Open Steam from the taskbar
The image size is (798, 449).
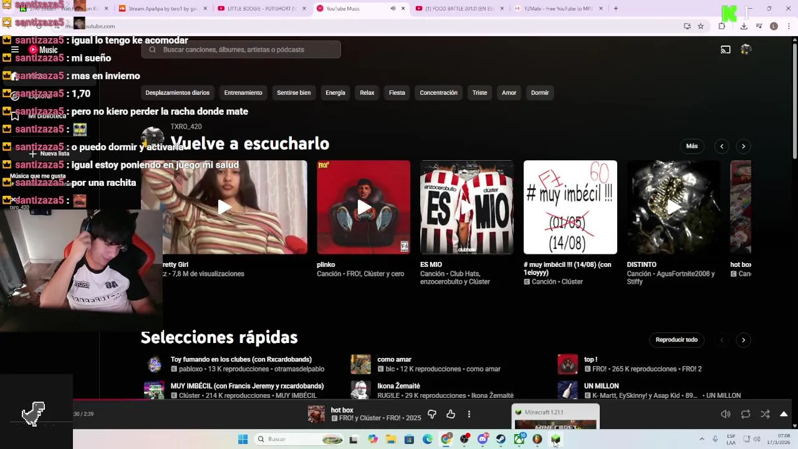501,440
